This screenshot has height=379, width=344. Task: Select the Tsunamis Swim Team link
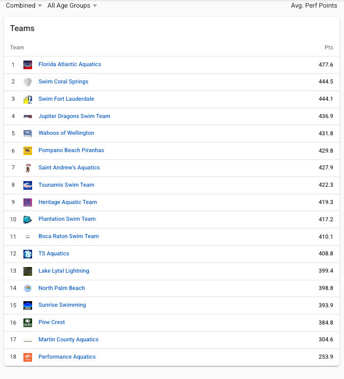[66, 185]
